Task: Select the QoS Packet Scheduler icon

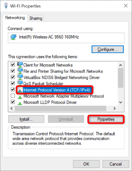Action: click(x=20, y=83)
